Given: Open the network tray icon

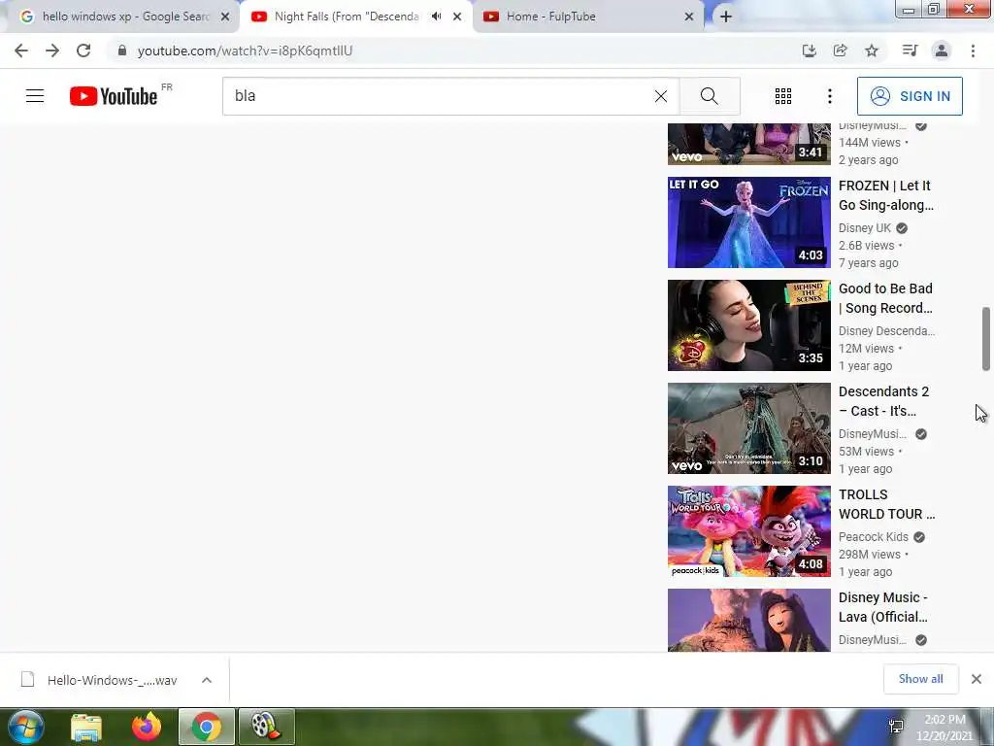Looking at the screenshot, I should 896,727.
